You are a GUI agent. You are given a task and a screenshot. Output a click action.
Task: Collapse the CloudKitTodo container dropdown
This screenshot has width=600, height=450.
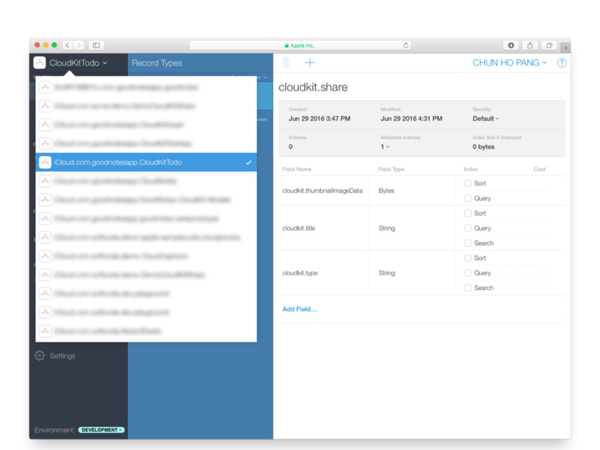79,63
